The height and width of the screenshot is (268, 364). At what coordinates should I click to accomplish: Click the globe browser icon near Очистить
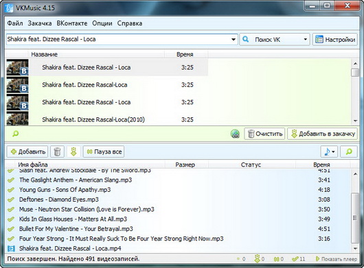[x=235, y=134]
